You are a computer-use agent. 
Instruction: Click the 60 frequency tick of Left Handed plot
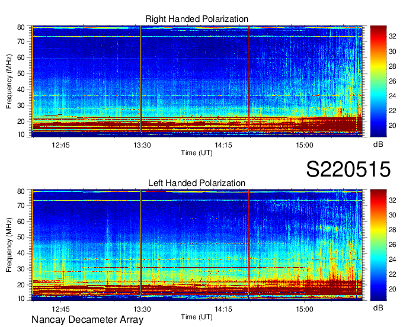pos(21,221)
